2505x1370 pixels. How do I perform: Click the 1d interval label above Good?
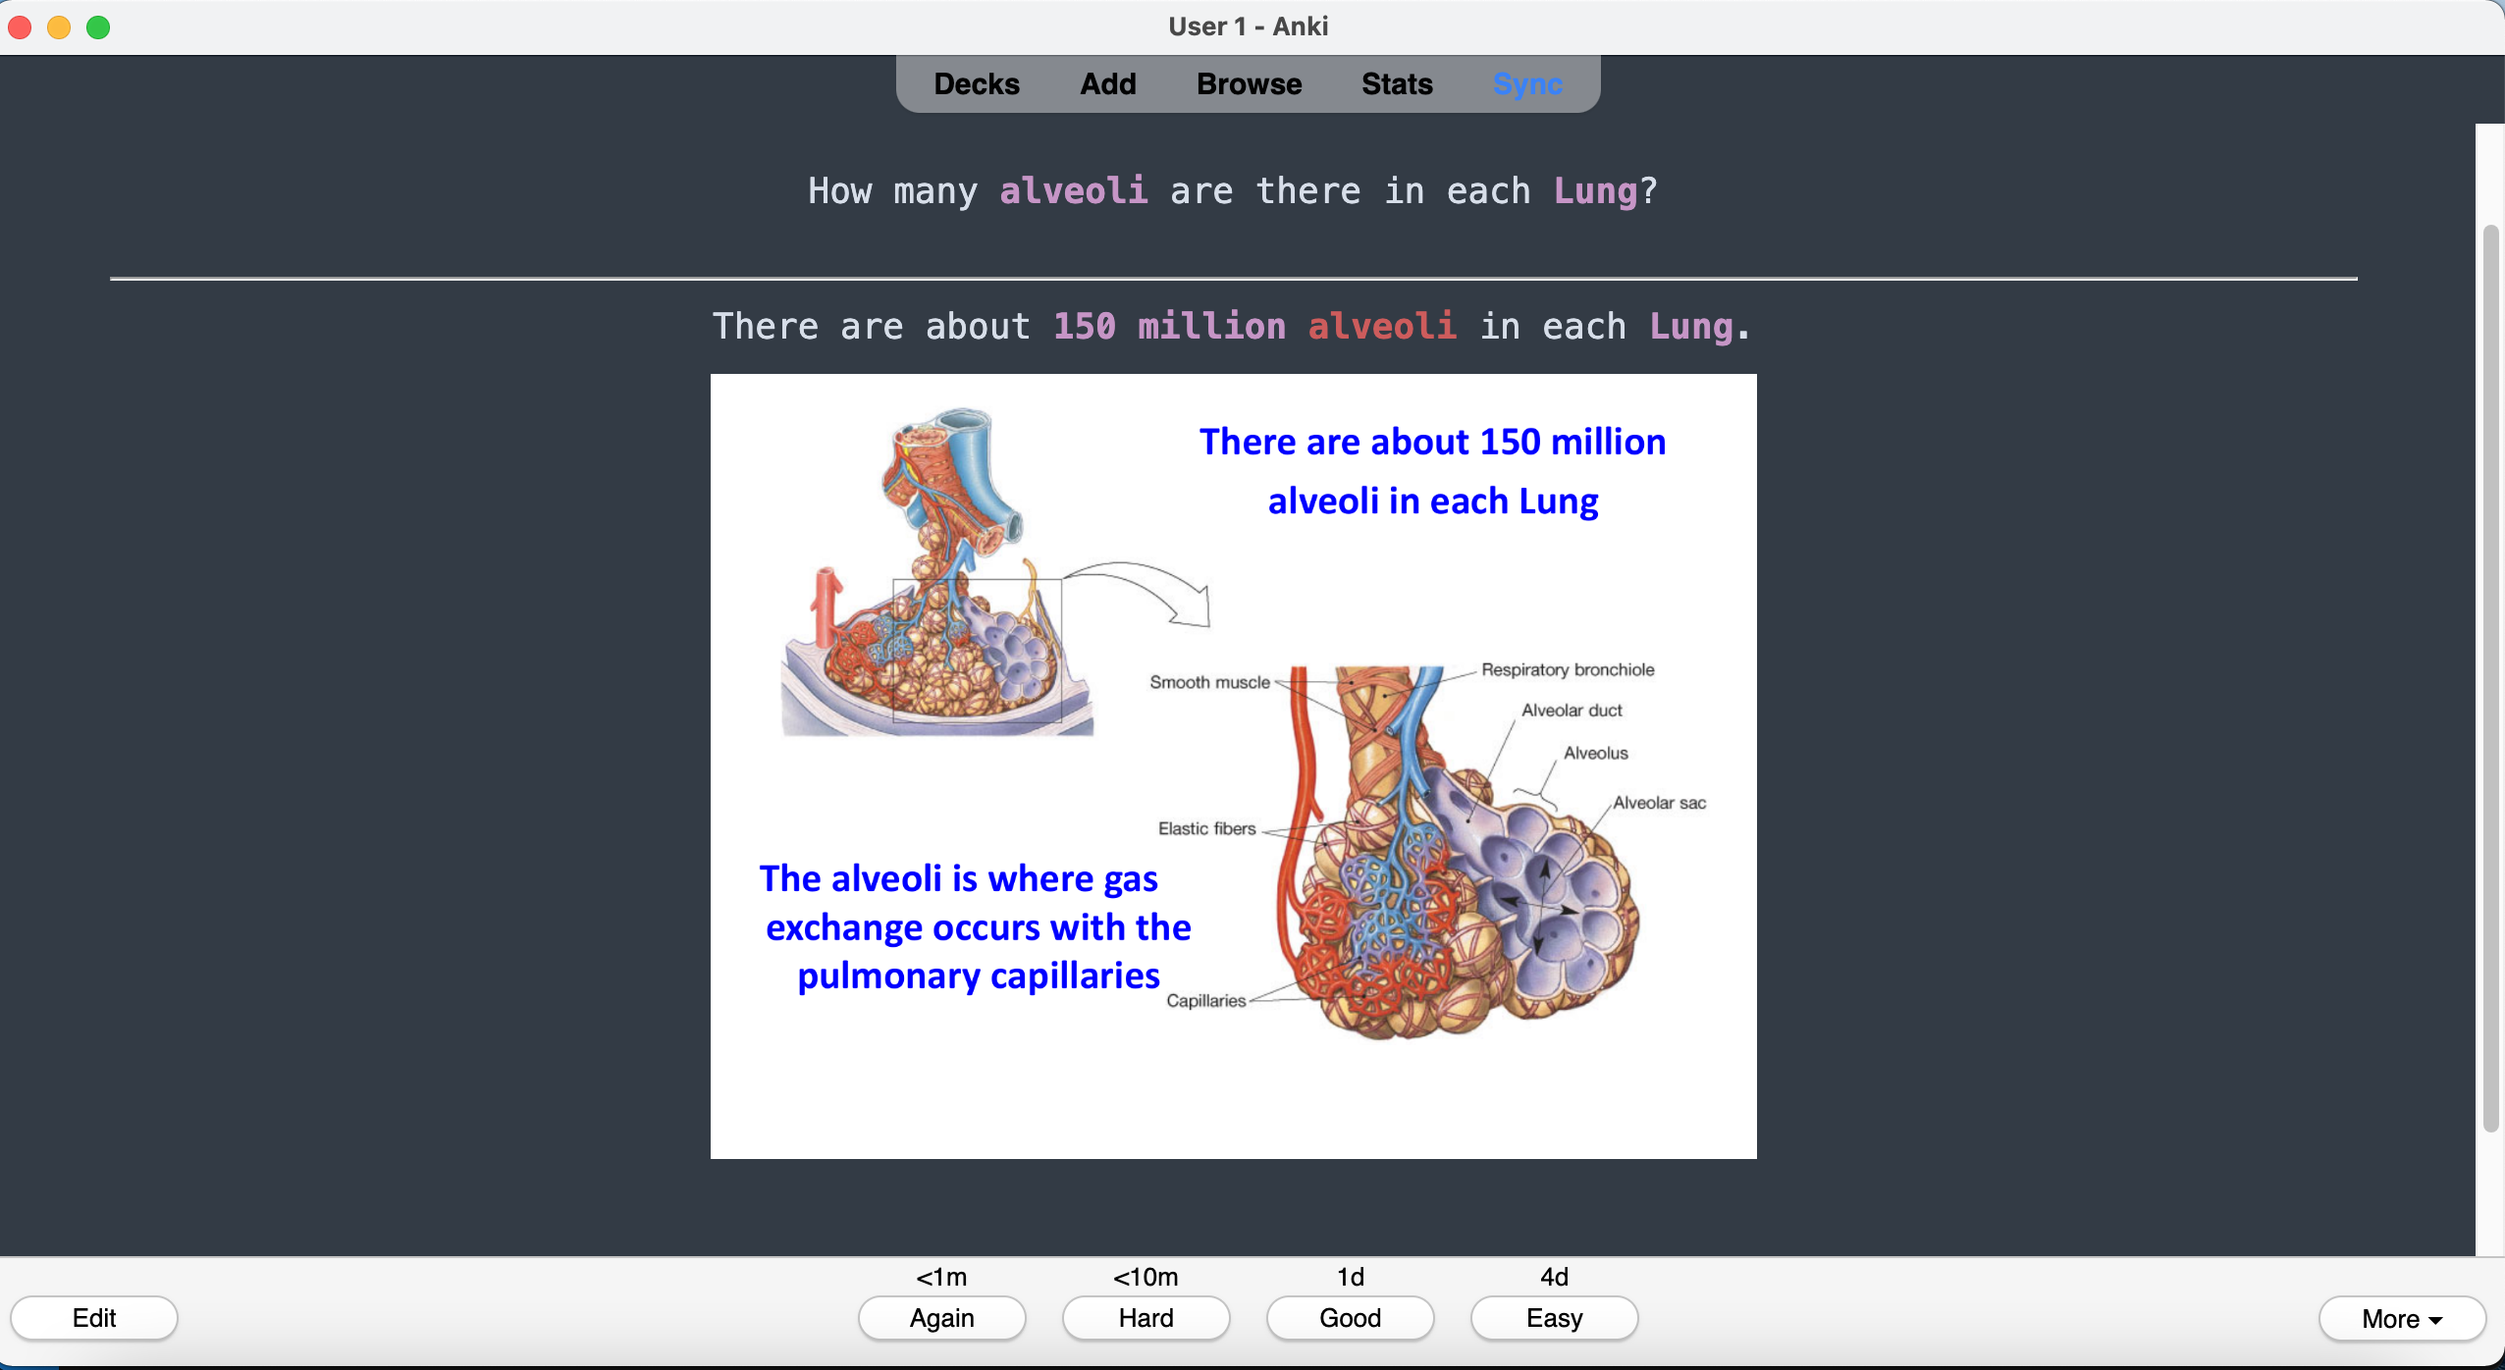pyautogui.click(x=1348, y=1276)
